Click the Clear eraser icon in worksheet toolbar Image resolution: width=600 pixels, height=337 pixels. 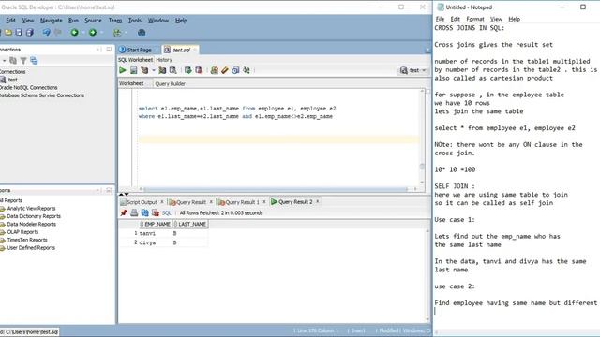pyautogui.click(x=225, y=70)
